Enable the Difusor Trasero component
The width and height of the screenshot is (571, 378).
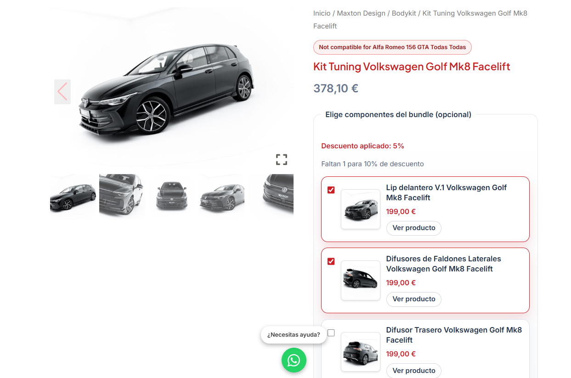tap(331, 332)
